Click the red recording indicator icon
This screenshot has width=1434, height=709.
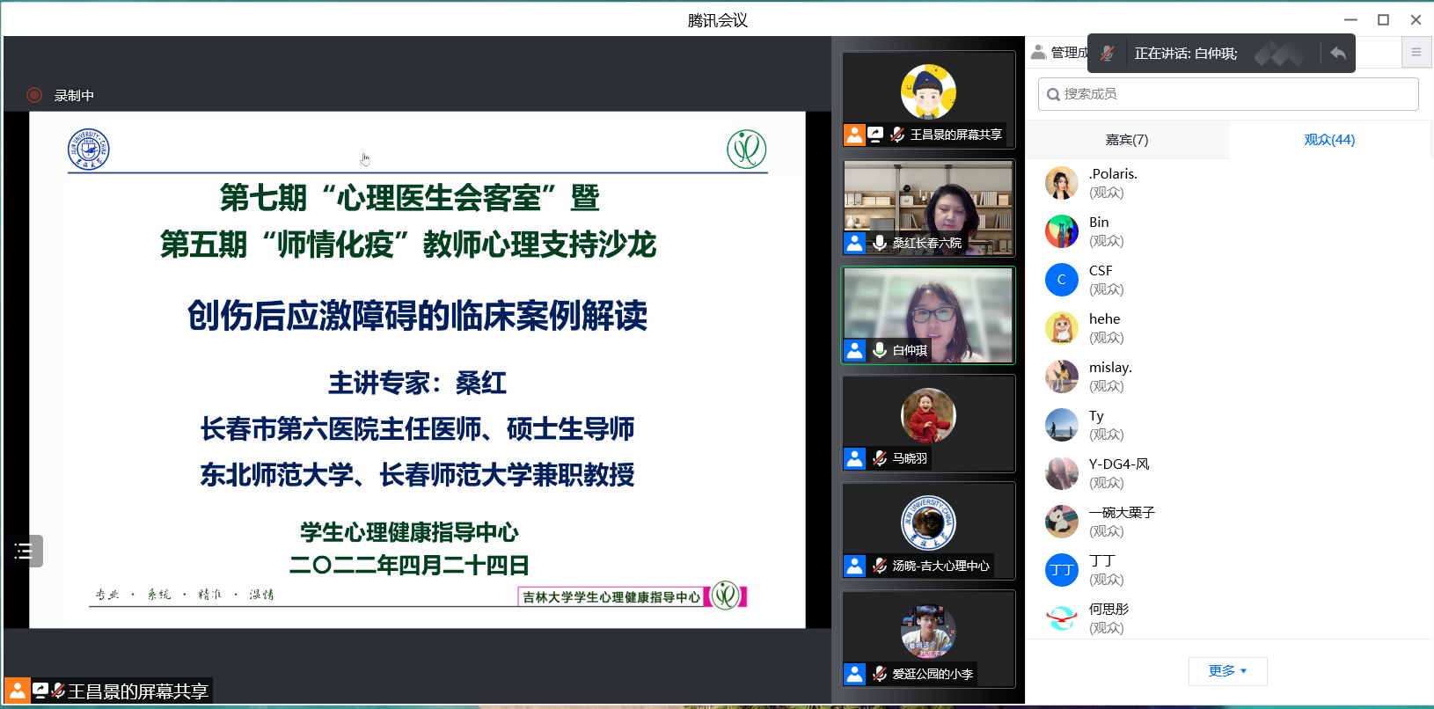coord(34,95)
